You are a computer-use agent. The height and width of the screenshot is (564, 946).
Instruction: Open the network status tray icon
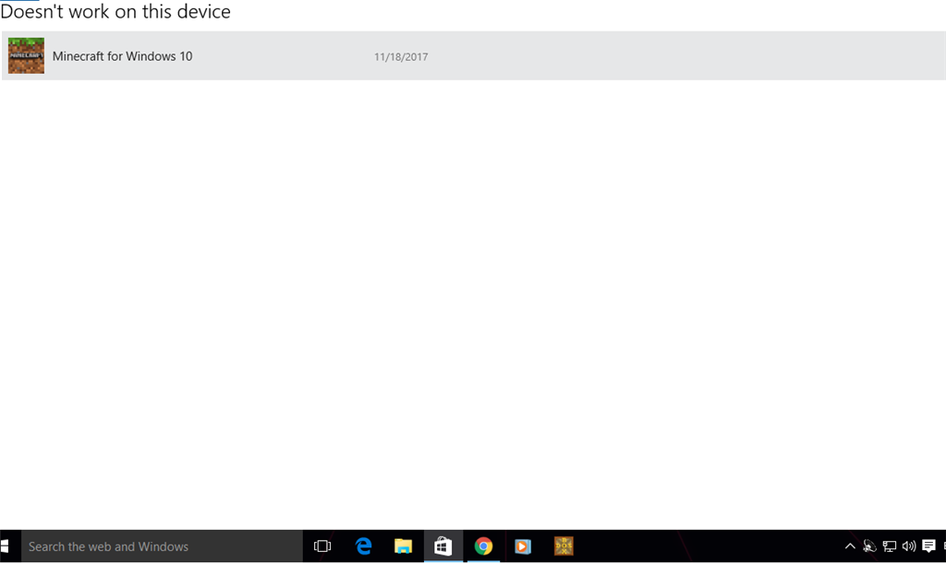tap(890, 546)
